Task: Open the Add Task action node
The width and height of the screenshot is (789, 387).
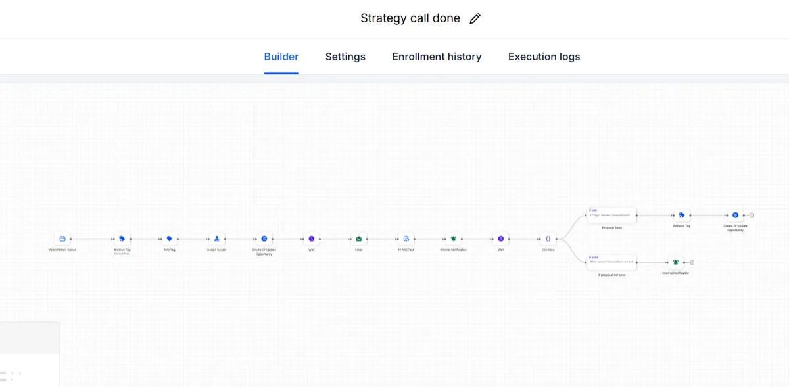Action: pos(406,239)
